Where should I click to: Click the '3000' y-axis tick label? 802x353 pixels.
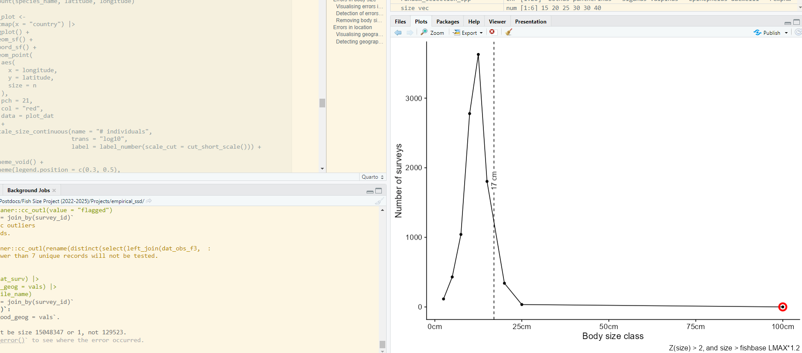[414, 98]
